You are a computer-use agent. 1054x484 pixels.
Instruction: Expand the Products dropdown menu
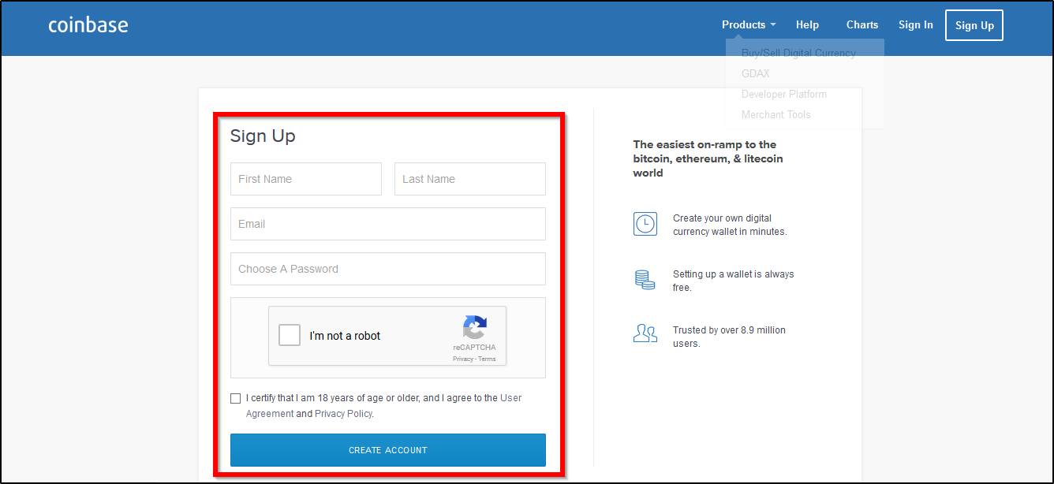pos(749,25)
